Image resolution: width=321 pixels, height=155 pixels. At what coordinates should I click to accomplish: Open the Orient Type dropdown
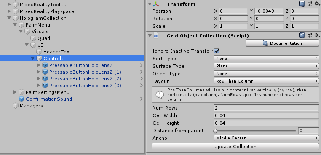point(266,74)
